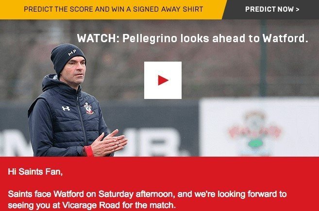The height and width of the screenshot is (211, 319).
Task: Click the SIGNED AWAY SHIRT words in banner
Action: [x=168, y=9]
